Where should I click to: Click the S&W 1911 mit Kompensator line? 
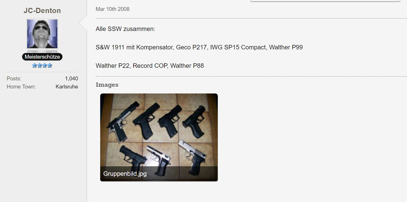tap(199, 47)
